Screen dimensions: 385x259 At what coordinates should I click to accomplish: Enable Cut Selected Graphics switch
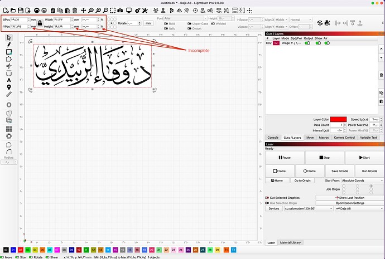pos(267,198)
